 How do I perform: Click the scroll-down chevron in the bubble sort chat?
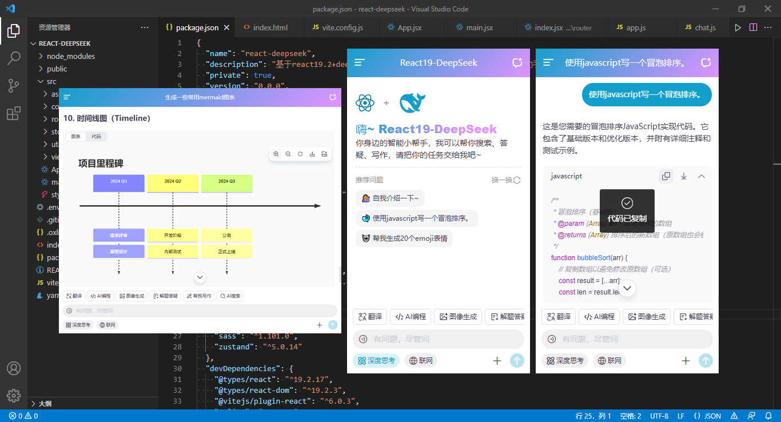[627, 288]
